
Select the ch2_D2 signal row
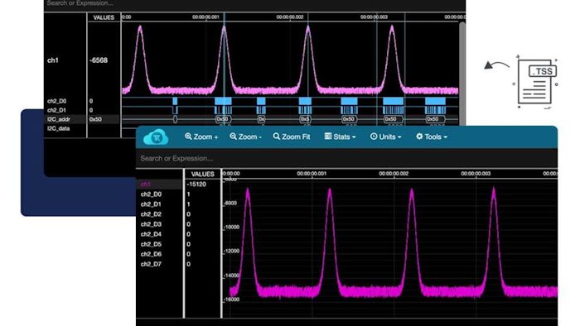(151, 214)
